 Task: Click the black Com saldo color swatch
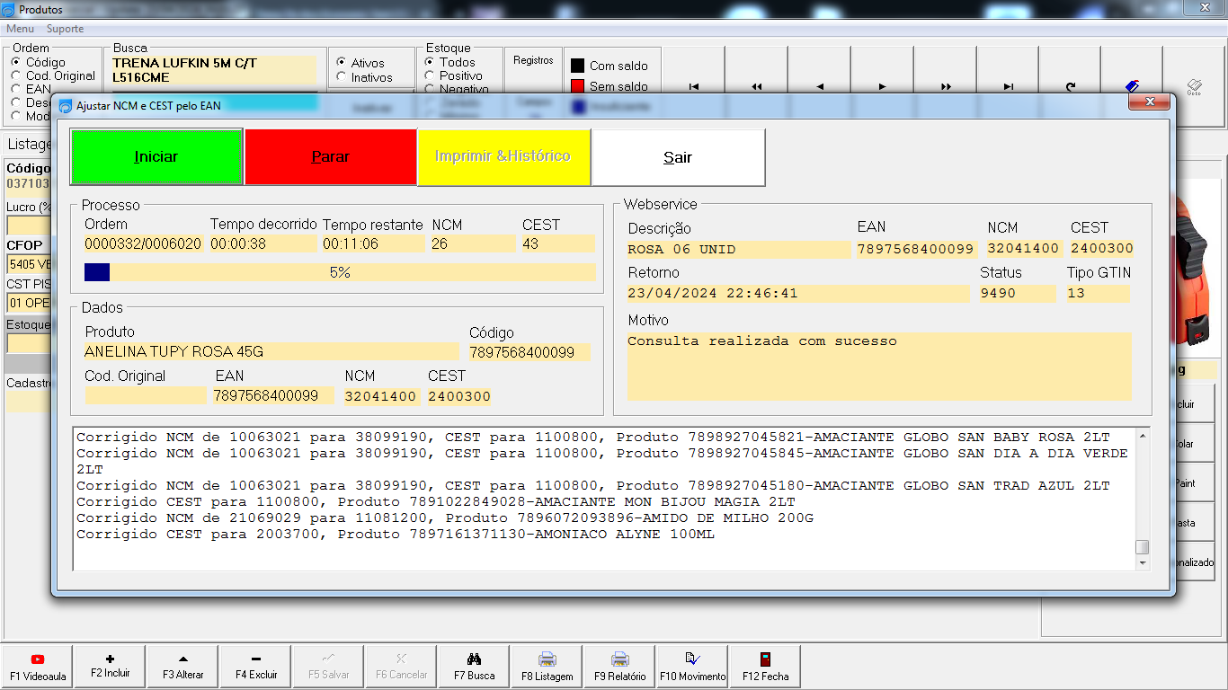[578, 66]
